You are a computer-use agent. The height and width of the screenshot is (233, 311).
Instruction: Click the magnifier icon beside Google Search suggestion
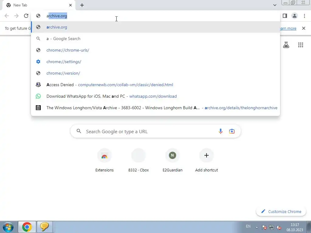38,39
